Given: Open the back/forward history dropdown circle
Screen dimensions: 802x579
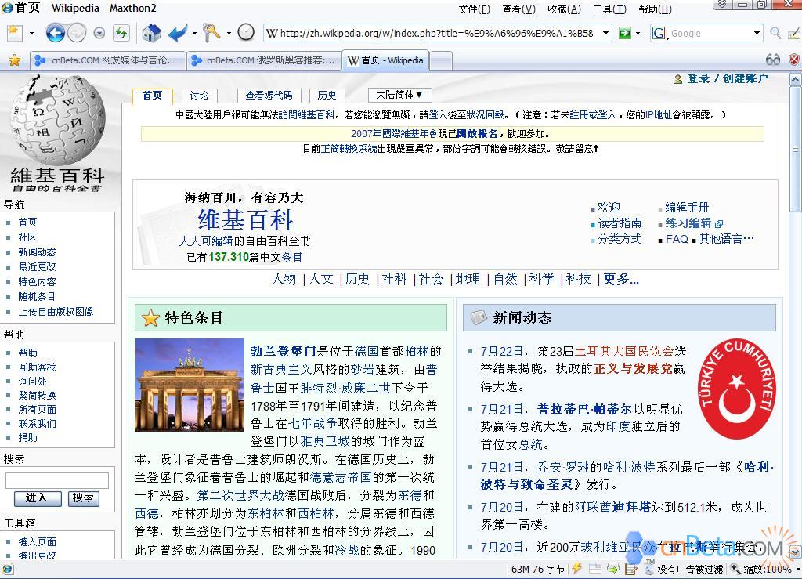Looking at the screenshot, I should click(99, 33).
